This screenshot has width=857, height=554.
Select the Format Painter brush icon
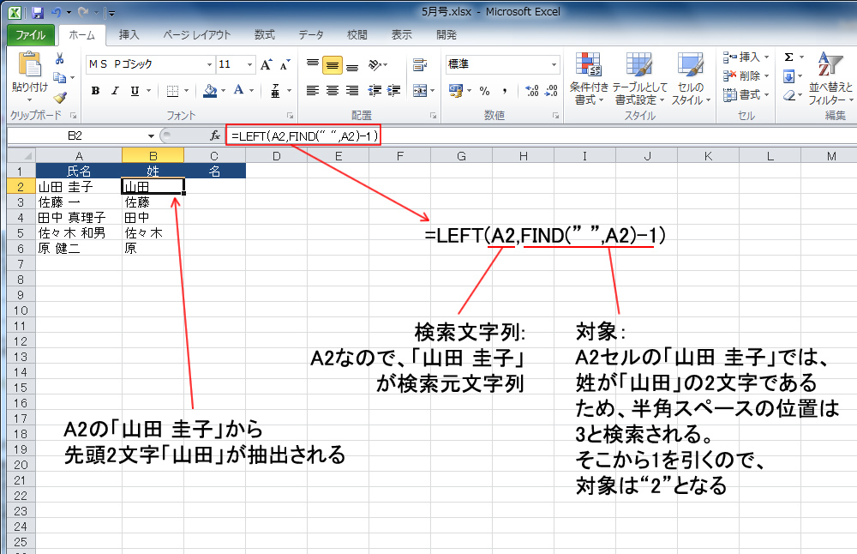pyautogui.click(x=60, y=98)
